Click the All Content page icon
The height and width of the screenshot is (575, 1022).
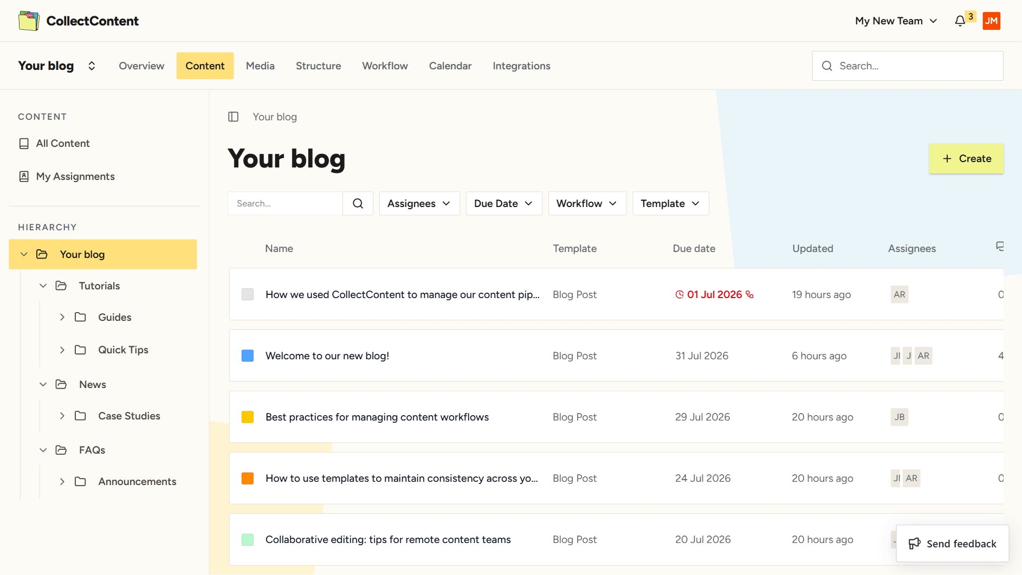tap(24, 144)
